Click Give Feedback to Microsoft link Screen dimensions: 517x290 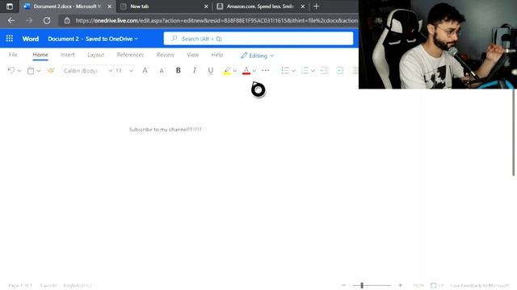479,285
